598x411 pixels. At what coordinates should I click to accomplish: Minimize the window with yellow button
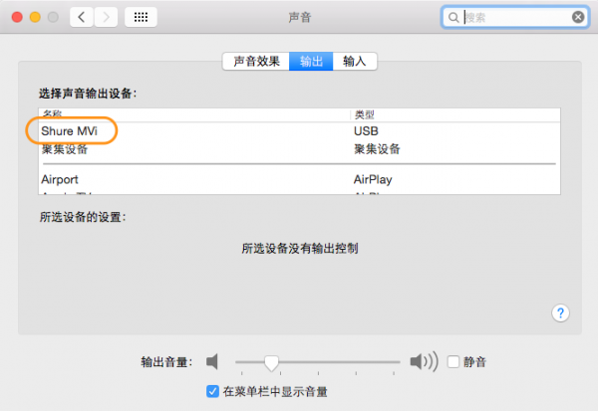(x=35, y=17)
